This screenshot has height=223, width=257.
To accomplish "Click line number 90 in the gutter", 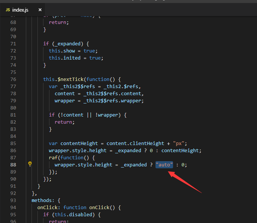I will [13, 179].
